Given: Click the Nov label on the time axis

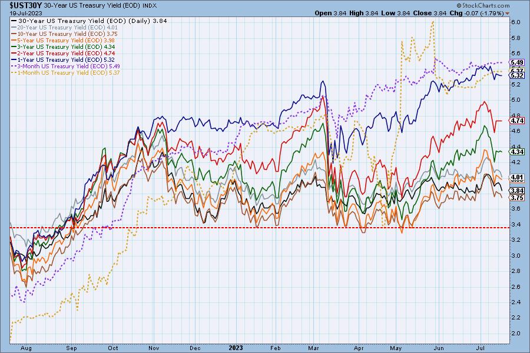Looking at the screenshot, I should (x=154, y=348).
